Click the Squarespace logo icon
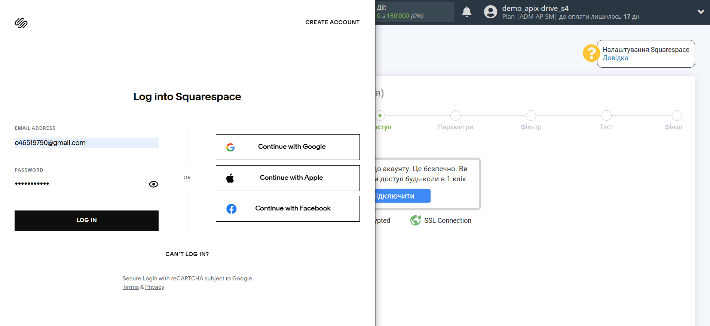The image size is (710, 326). [21, 23]
